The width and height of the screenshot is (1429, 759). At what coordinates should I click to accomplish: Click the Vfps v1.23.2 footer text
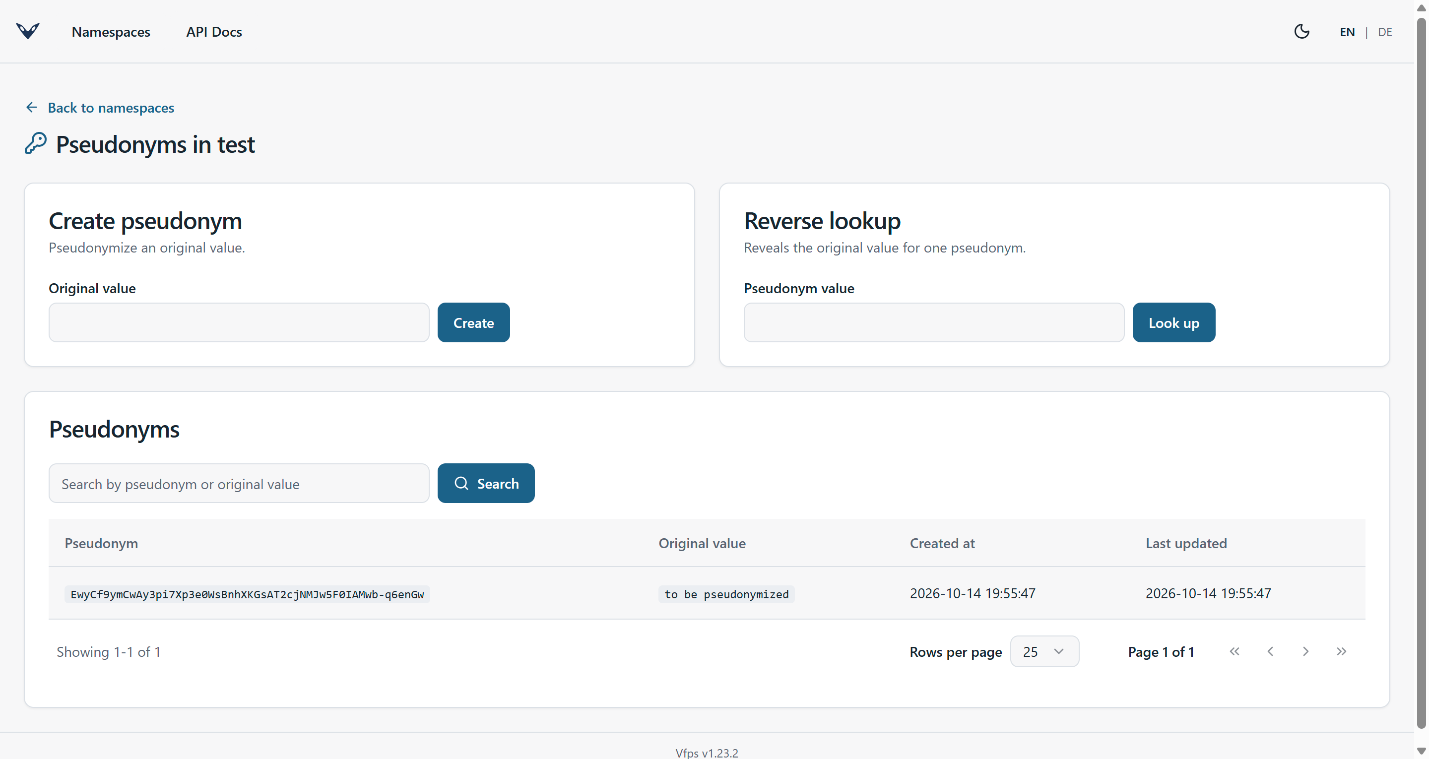click(x=707, y=753)
